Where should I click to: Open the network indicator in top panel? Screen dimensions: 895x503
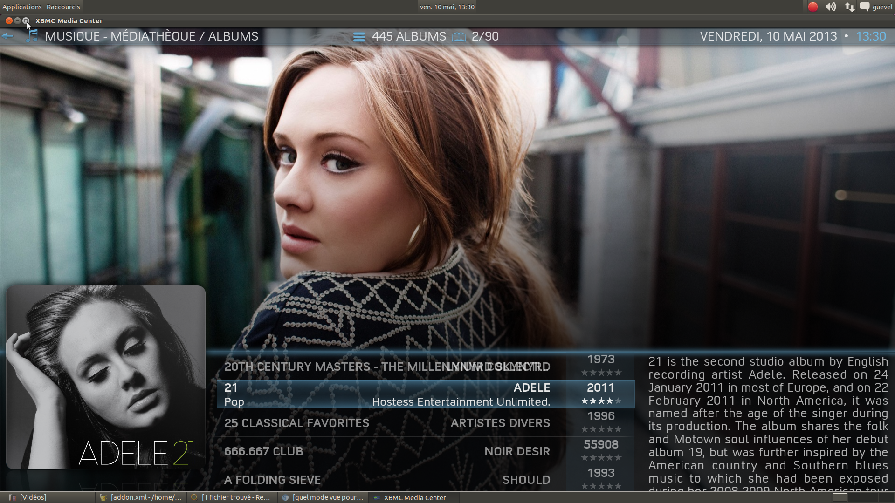point(849,7)
